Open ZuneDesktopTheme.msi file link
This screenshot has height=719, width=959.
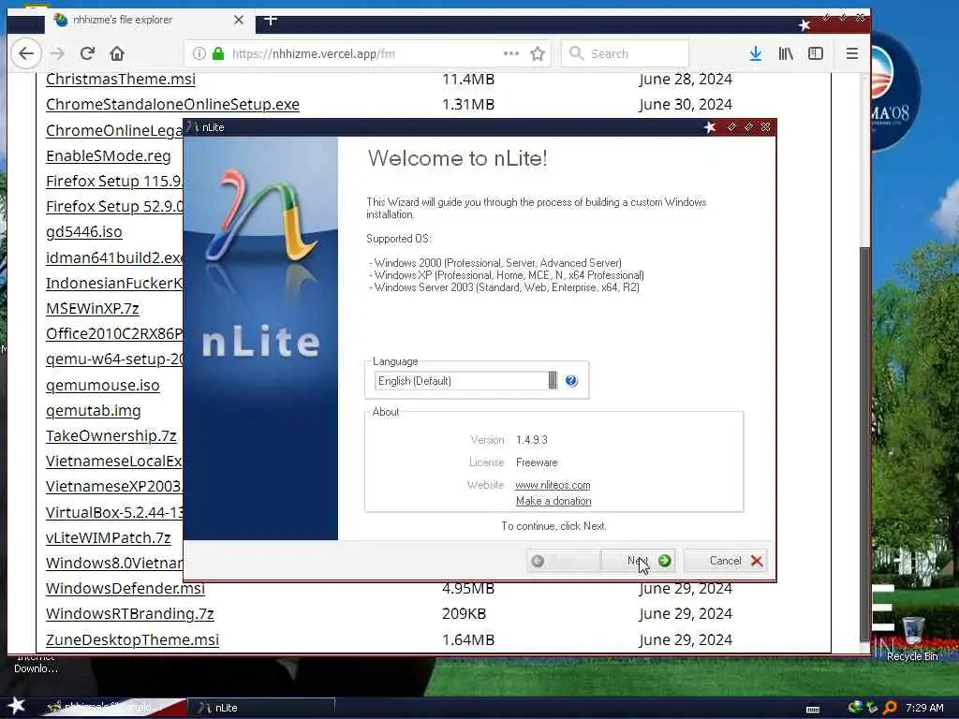point(132,640)
